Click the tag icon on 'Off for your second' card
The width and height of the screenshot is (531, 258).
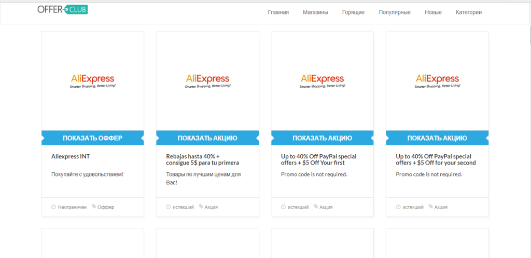431,207
